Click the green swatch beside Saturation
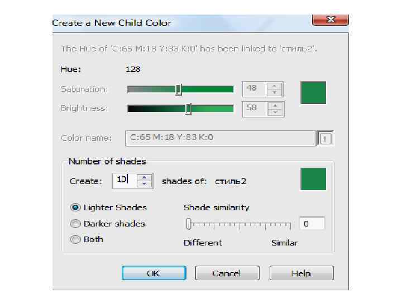This screenshot has width=402, height=302. pyautogui.click(x=313, y=93)
